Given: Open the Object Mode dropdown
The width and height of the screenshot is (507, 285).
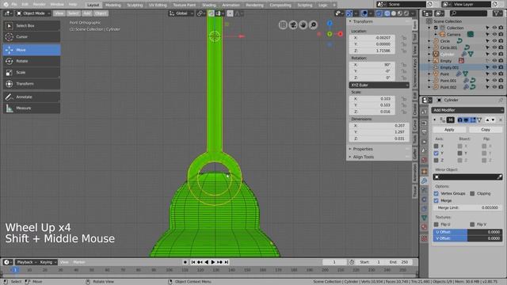Looking at the screenshot, I should (x=33, y=13).
